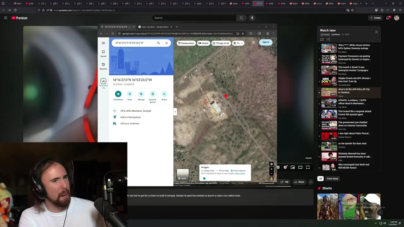Open more actions ellipsis below video
The image size is (404, 227).
(311, 182)
